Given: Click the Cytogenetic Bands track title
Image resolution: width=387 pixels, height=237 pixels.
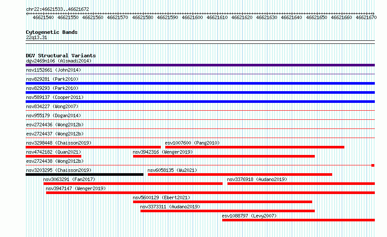Looking at the screenshot, I should pos(52,32).
